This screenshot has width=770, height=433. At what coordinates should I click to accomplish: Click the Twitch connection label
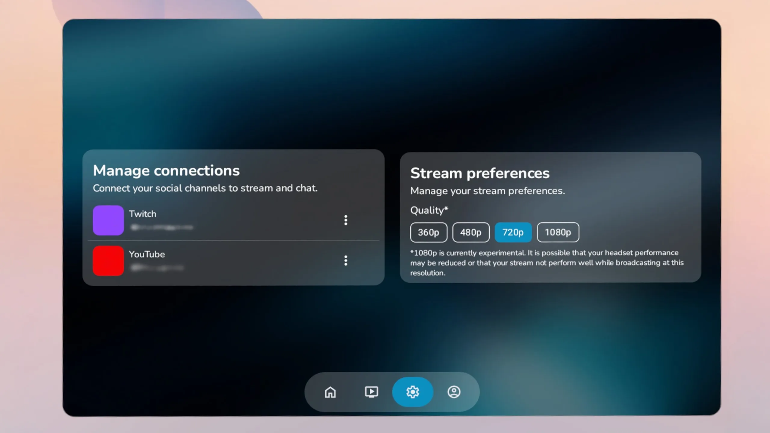pos(143,214)
